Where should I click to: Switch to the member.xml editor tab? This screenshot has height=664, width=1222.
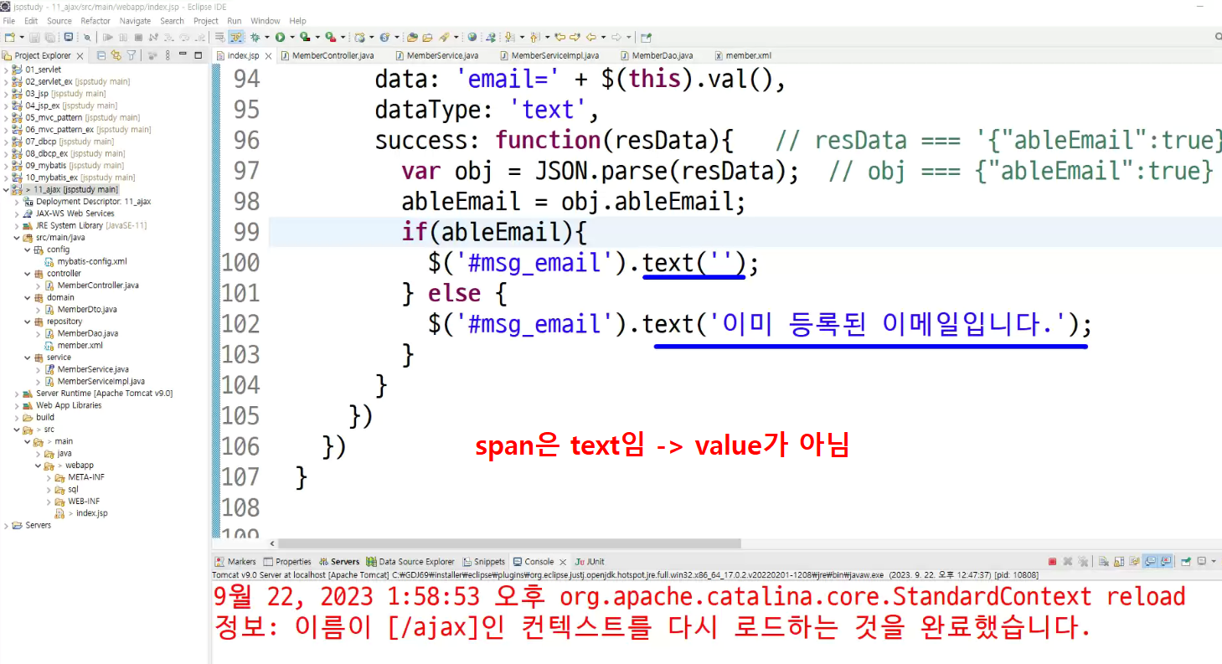(x=743, y=55)
